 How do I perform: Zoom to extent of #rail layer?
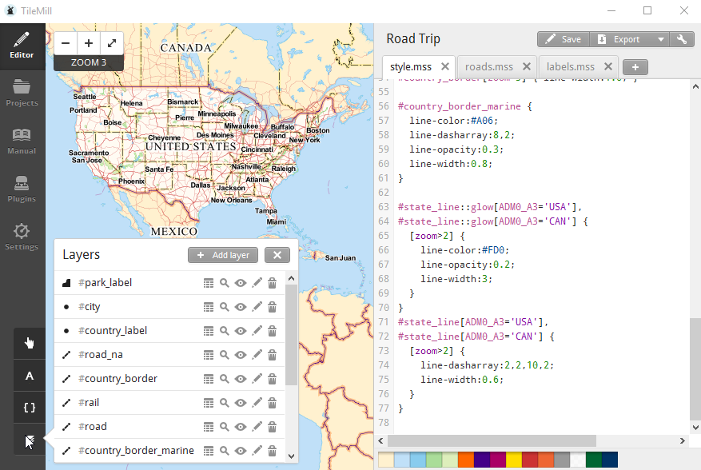coord(225,403)
